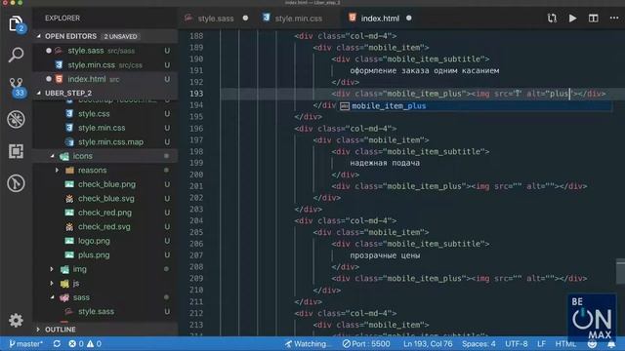Click the EXPLORER panel title

[x=62, y=19]
